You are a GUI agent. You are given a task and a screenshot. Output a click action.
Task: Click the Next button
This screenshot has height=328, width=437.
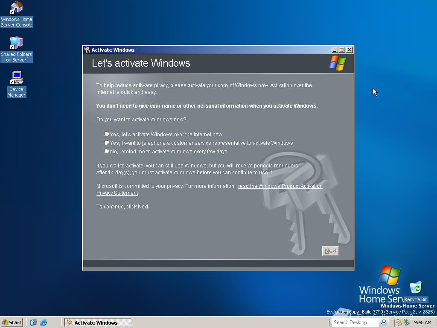tap(331, 251)
